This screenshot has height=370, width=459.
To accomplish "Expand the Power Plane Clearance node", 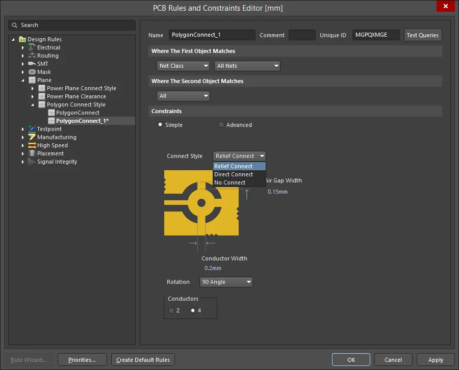I will pos(33,96).
